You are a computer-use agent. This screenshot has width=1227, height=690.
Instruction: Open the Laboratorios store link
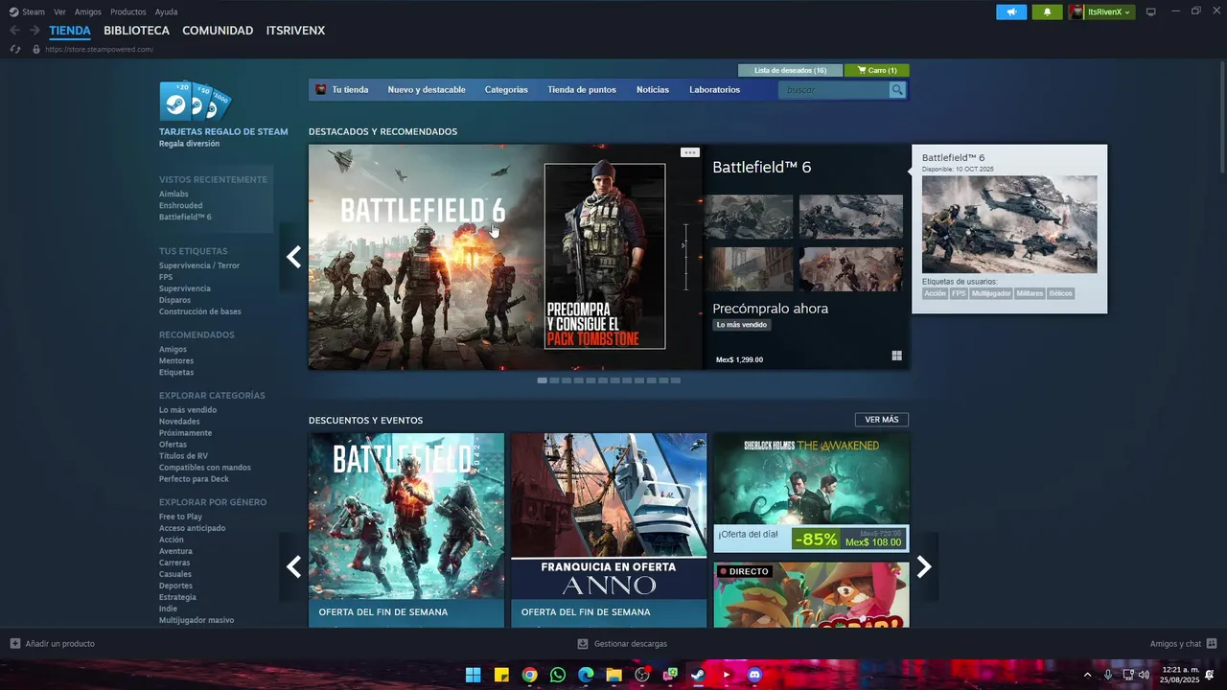point(714,89)
